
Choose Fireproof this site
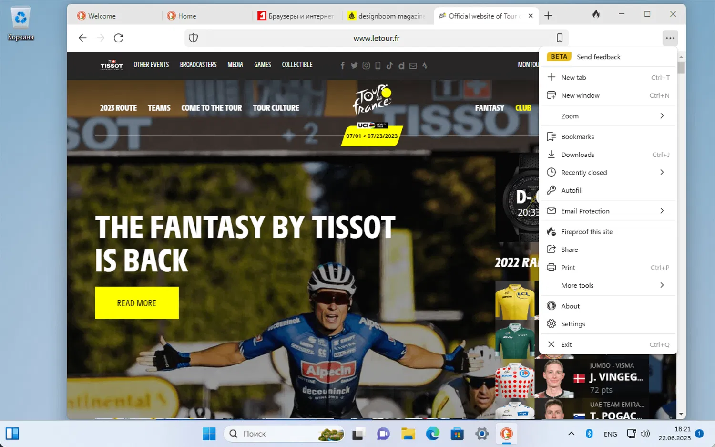tap(608, 231)
